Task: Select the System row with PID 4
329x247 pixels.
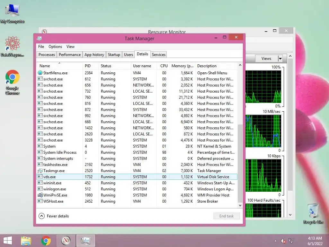Action: click(137, 146)
